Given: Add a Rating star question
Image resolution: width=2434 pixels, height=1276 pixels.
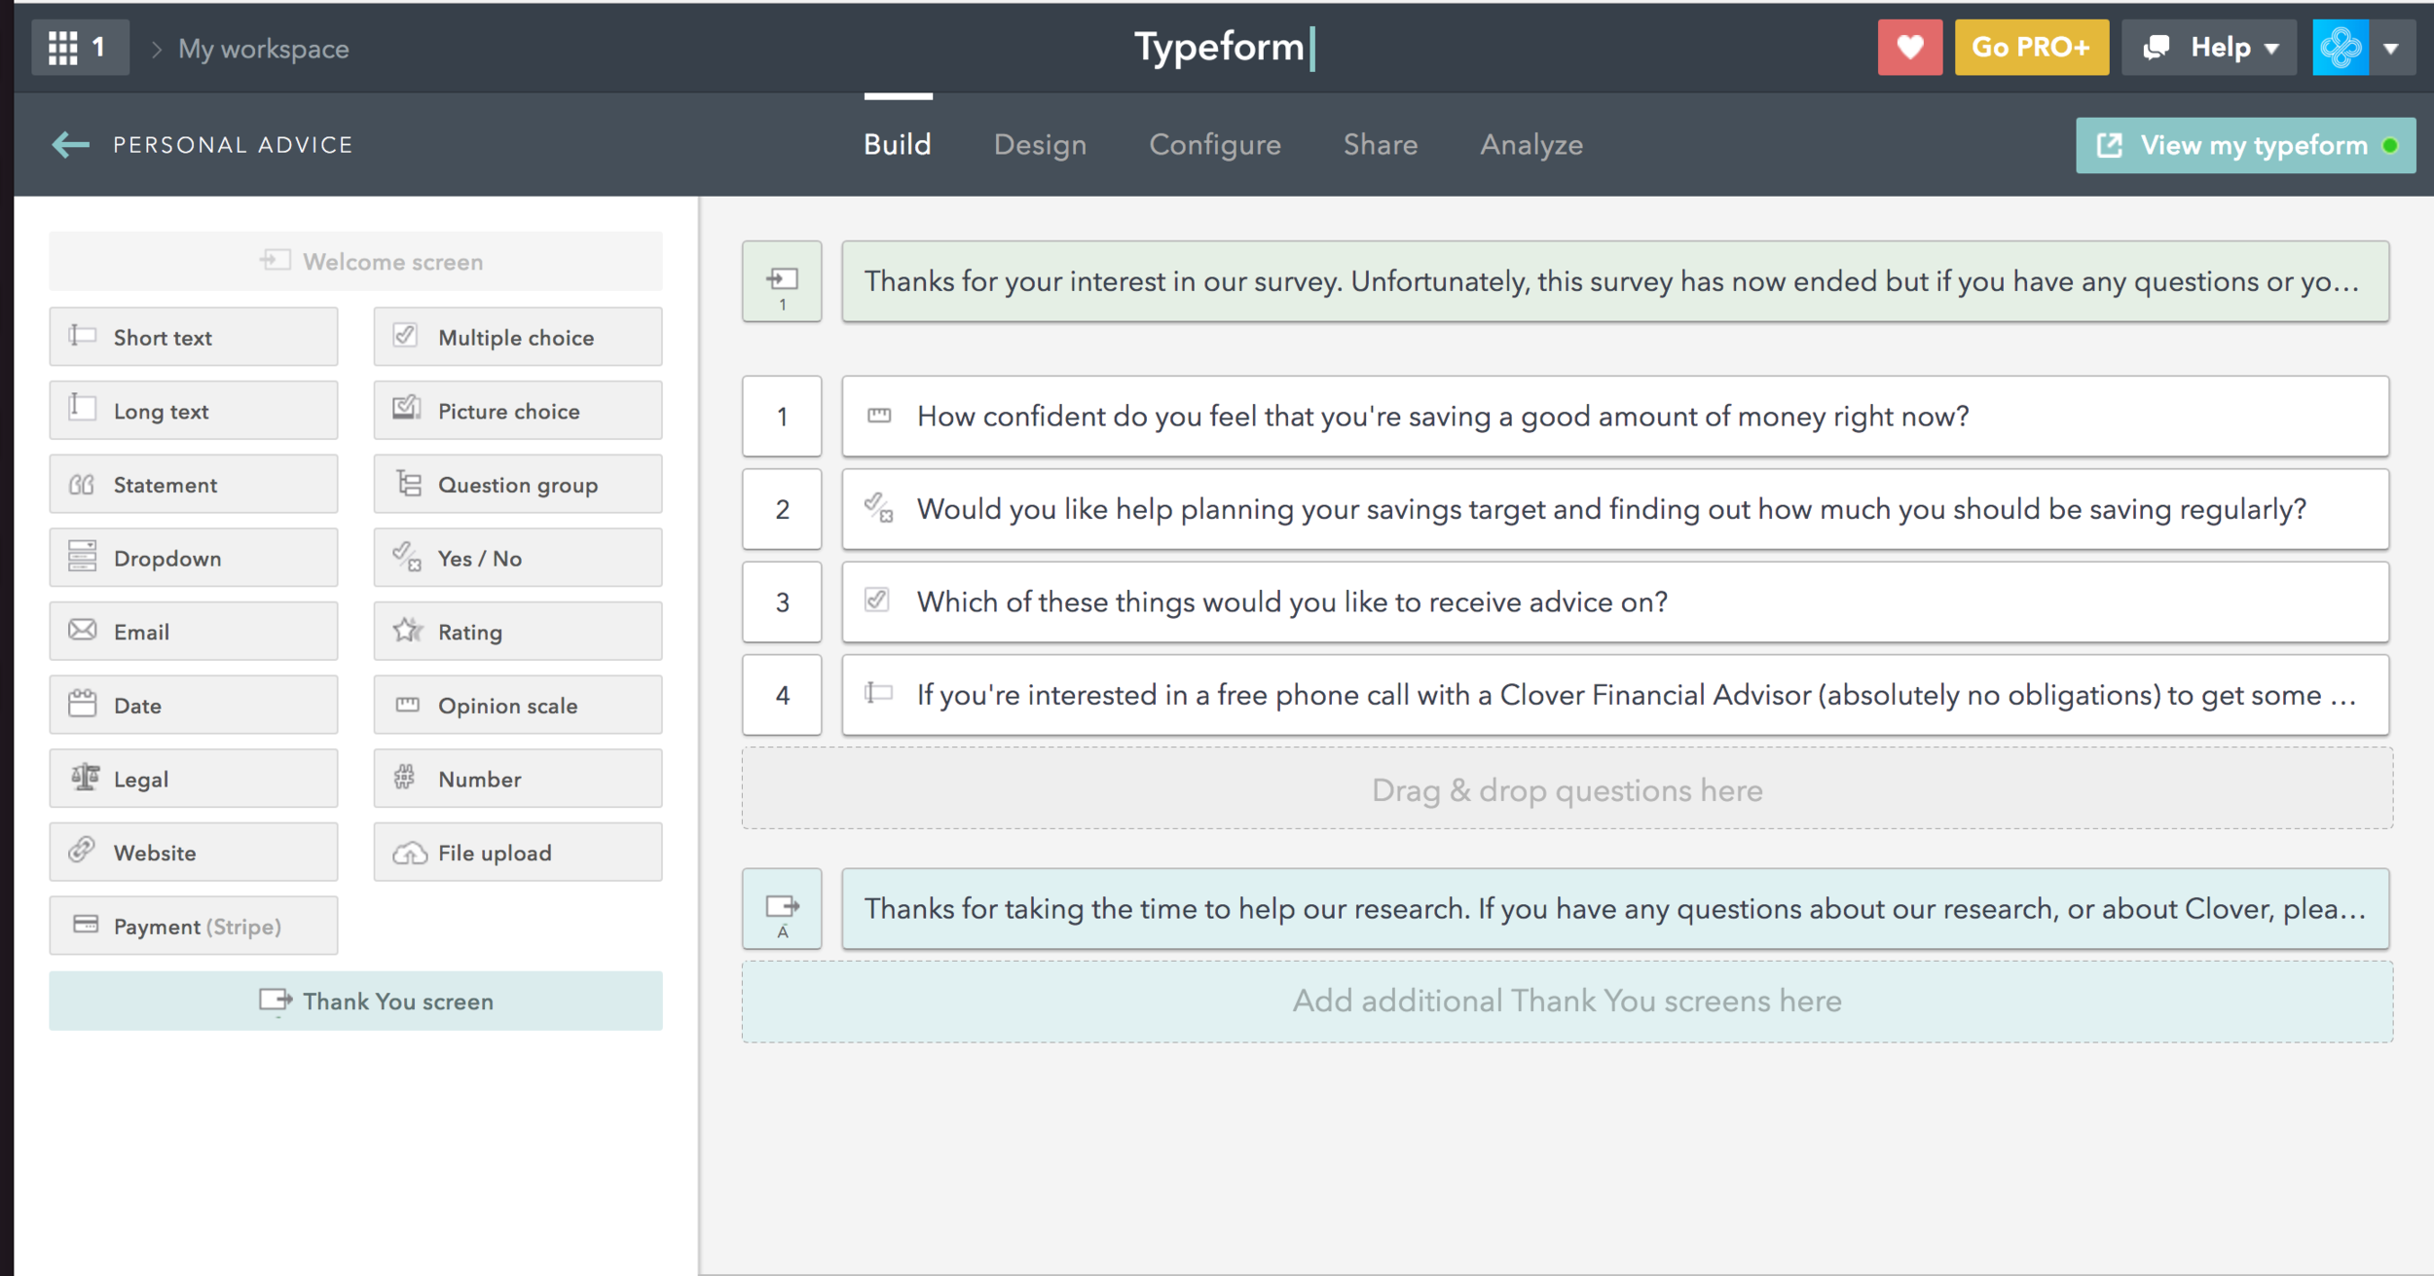Looking at the screenshot, I should (x=517, y=632).
